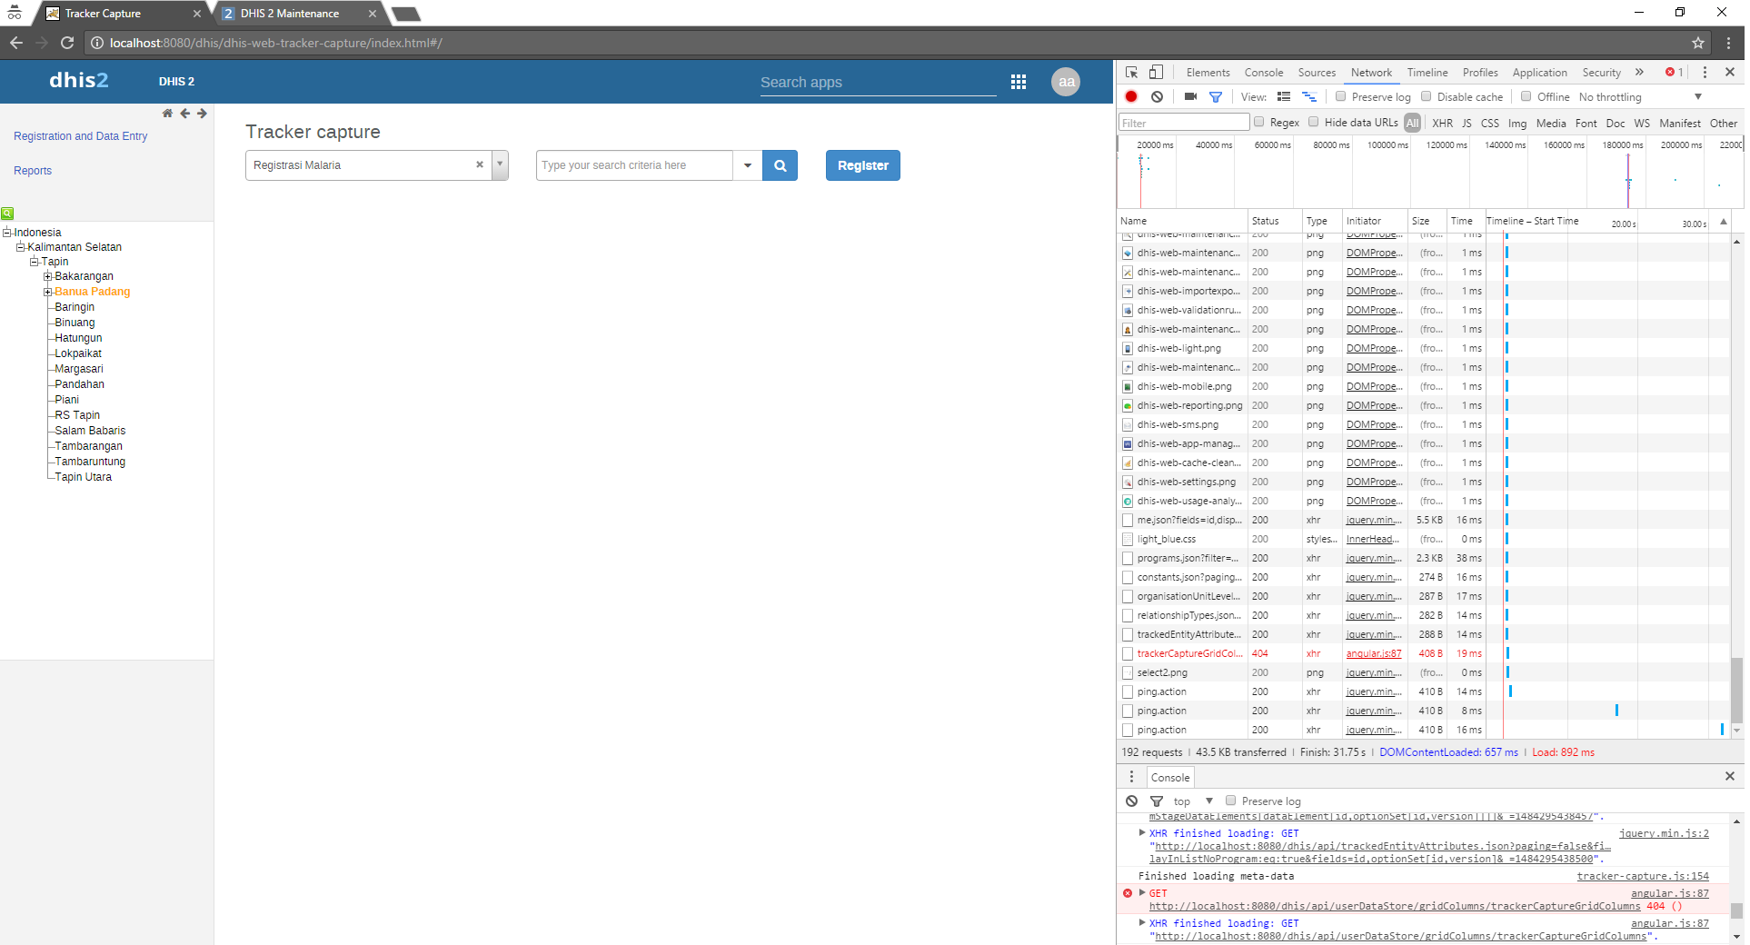
Task: Open the search criteria dropdown arrow
Action: (748, 165)
